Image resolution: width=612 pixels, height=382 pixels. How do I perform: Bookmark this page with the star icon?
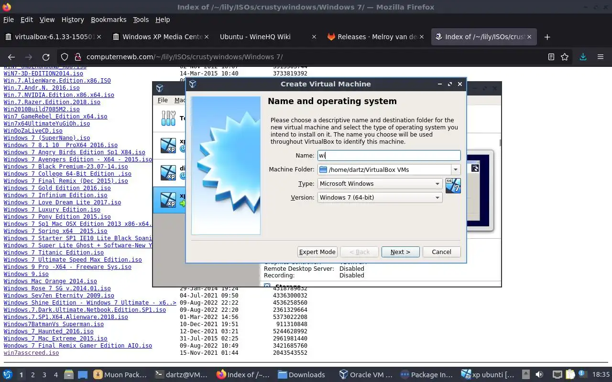click(x=565, y=57)
